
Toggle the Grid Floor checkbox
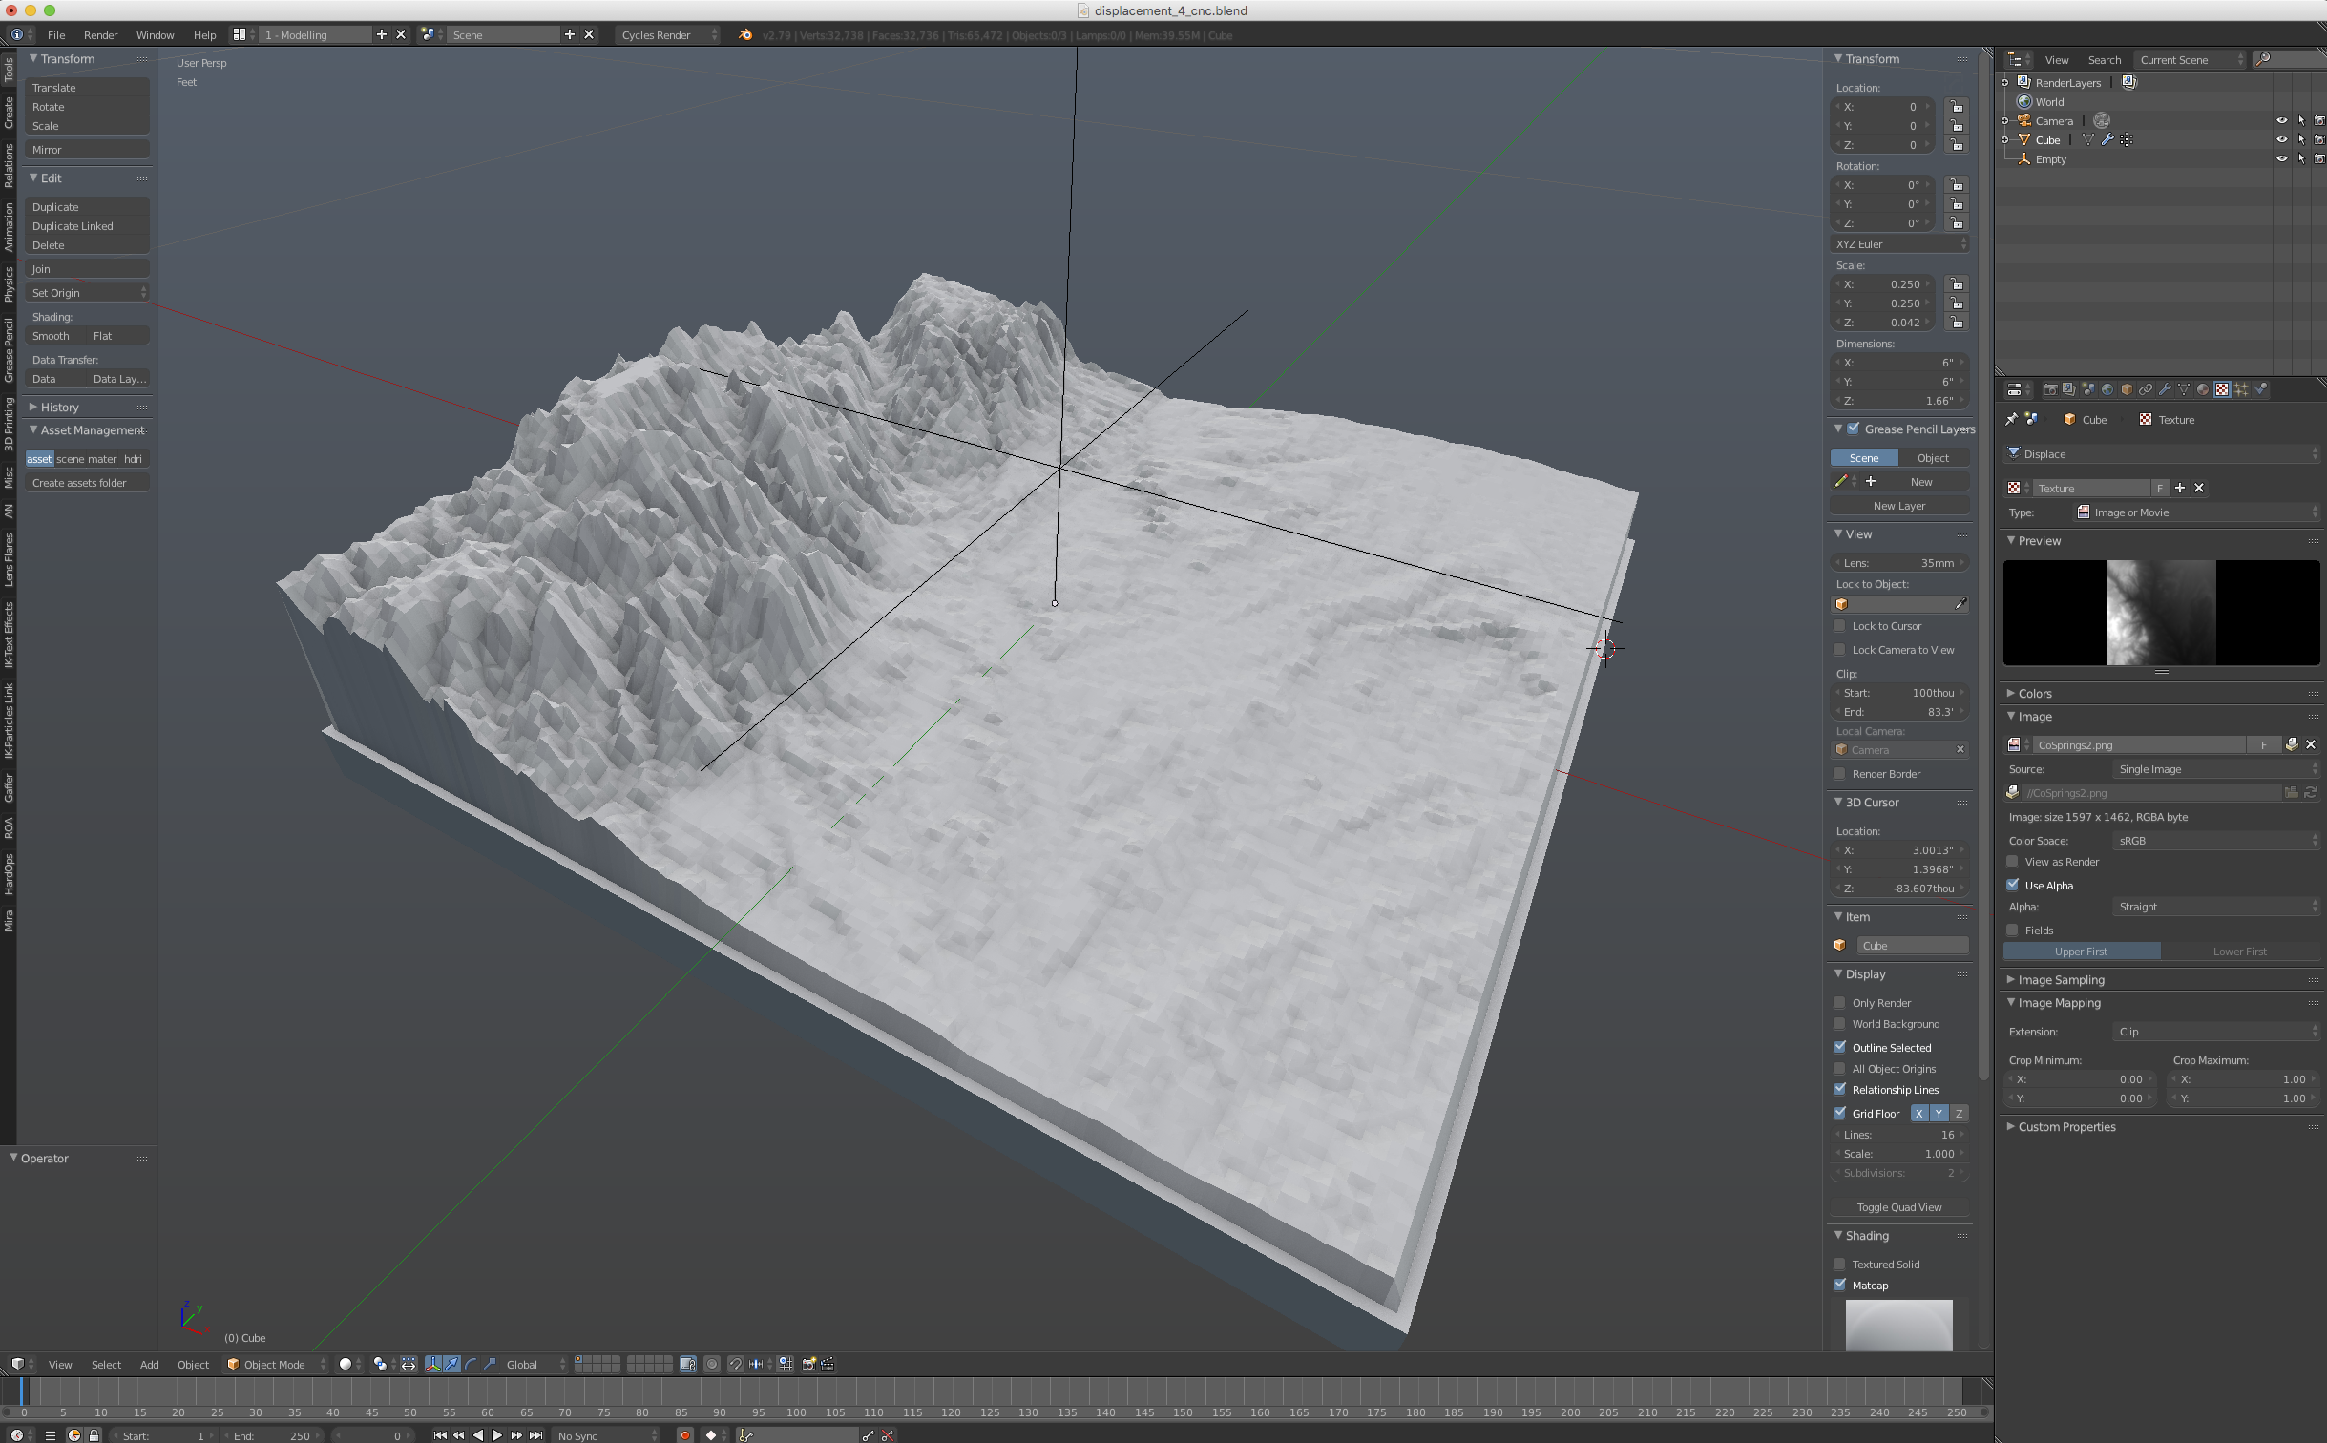click(x=1839, y=1113)
